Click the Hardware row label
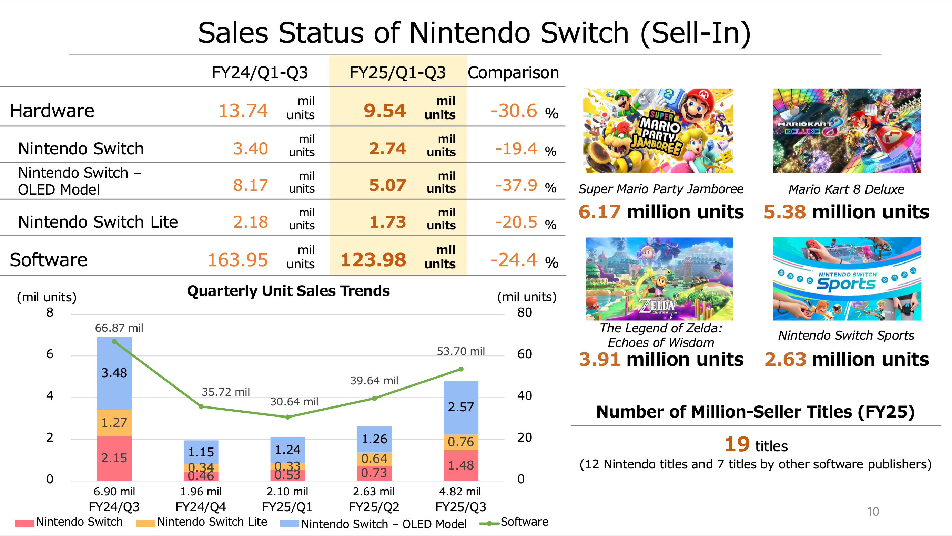This screenshot has width=952, height=536. pos(52,111)
